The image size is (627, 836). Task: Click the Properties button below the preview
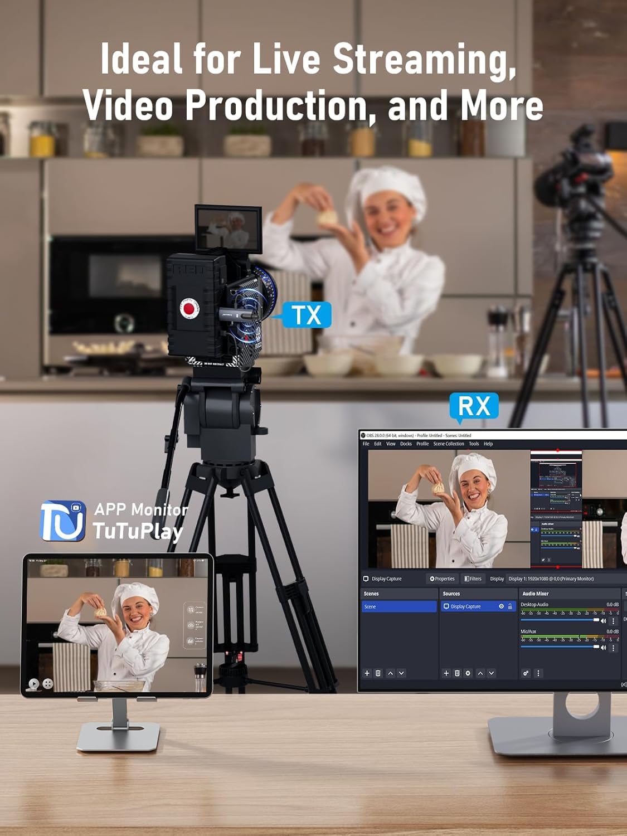(442, 577)
